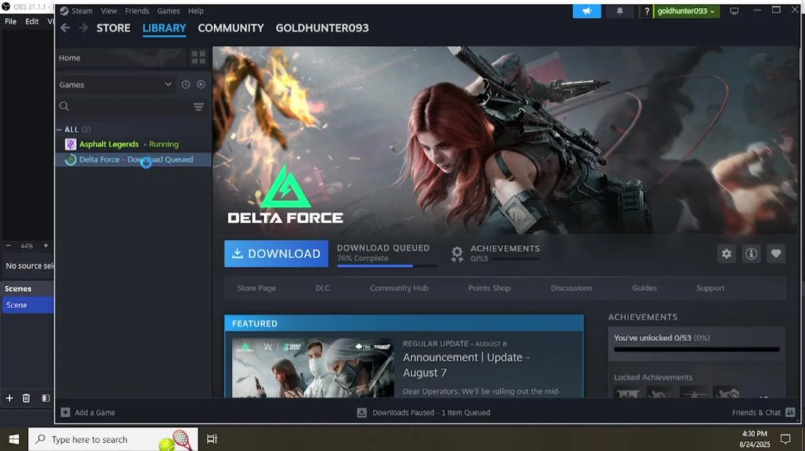805x451 pixels.
Task: Open the Steam notifications bell
Action: point(619,11)
